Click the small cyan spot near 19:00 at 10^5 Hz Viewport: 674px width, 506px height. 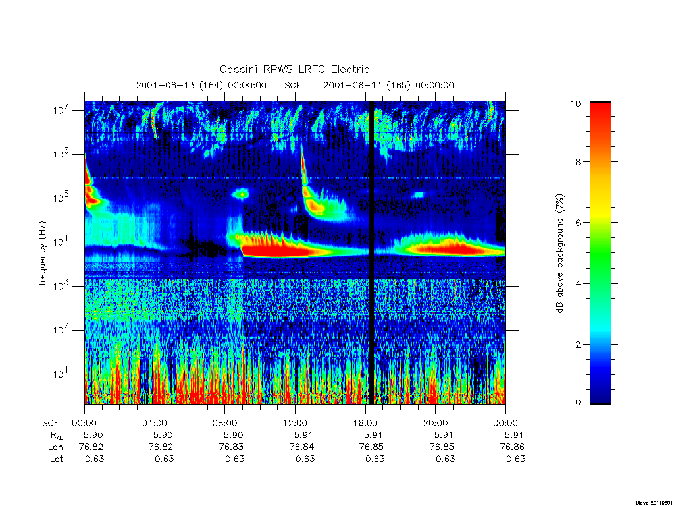pyautogui.click(x=418, y=195)
